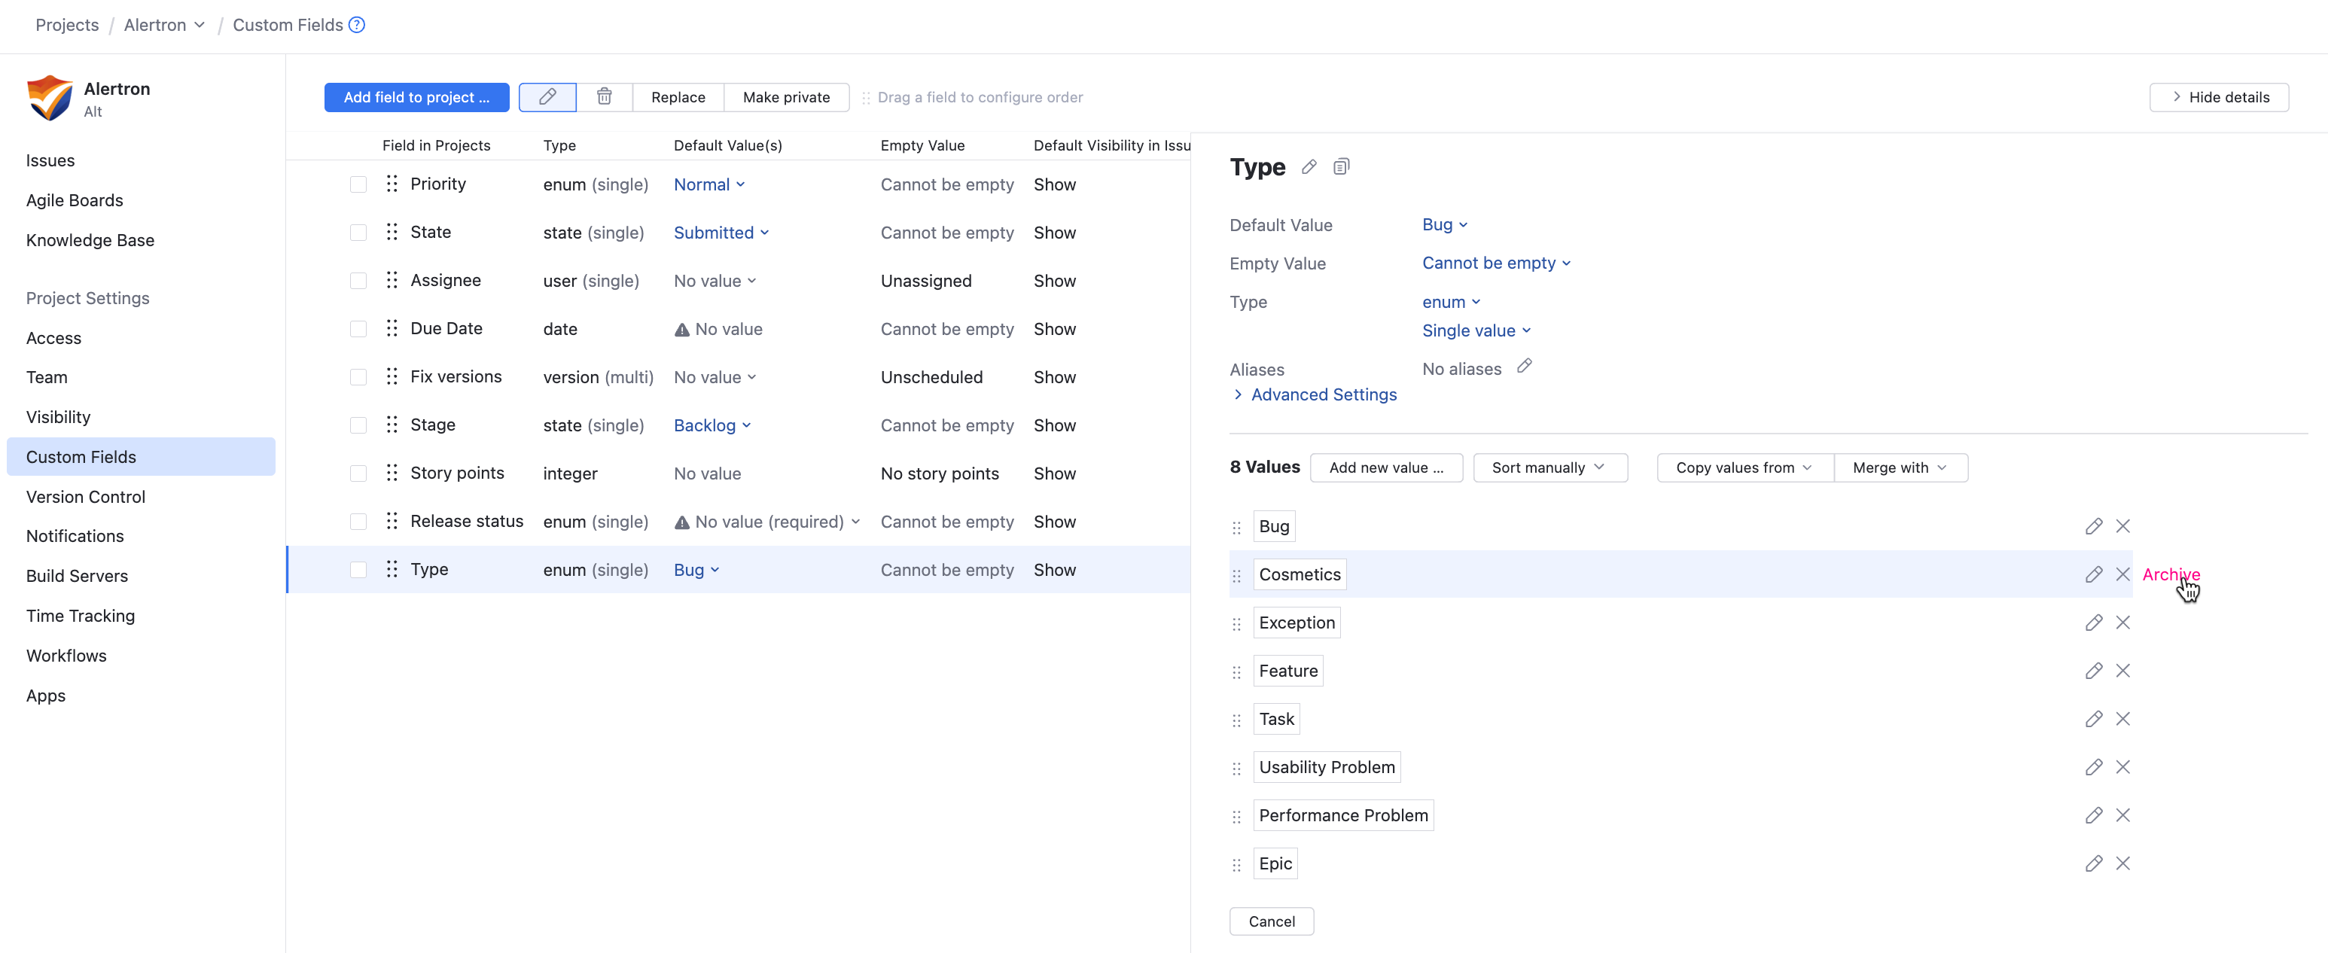Click the pencil edit icon in toolbar
Image resolution: width=2328 pixels, height=953 pixels.
pos(547,96)
